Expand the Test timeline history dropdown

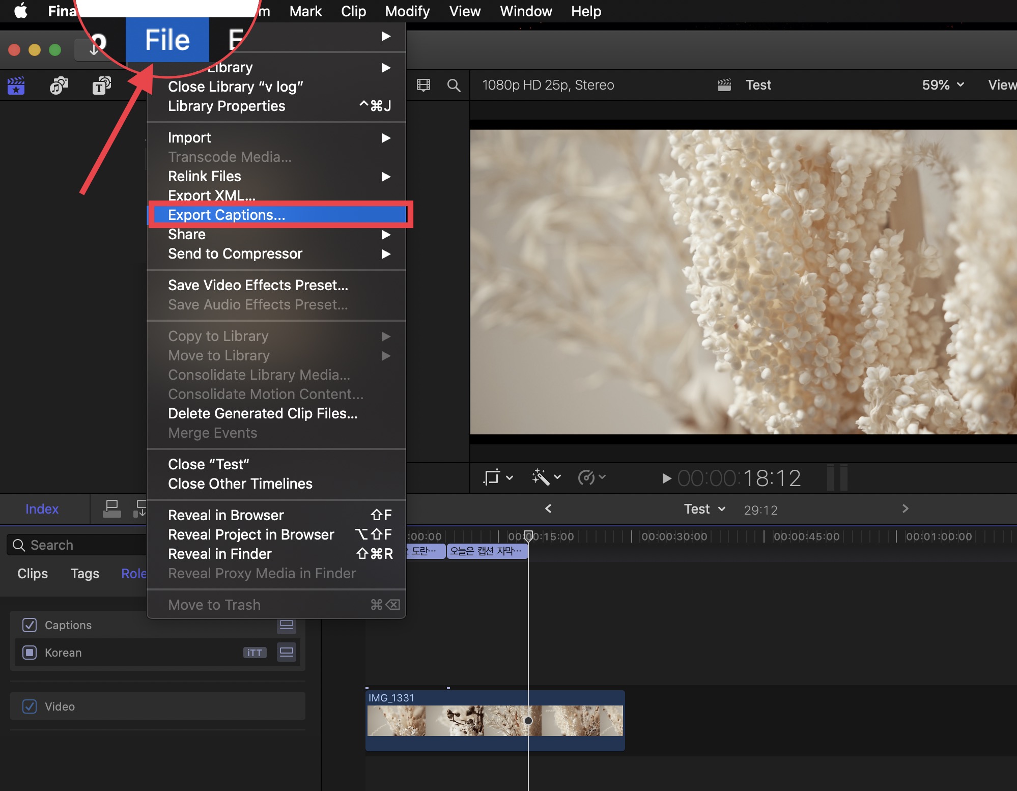[x=705, y=509]
